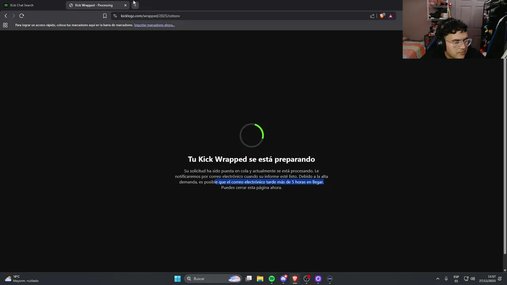
Task: Click highlighted text about 5 horas
Action: click(269, 182)
